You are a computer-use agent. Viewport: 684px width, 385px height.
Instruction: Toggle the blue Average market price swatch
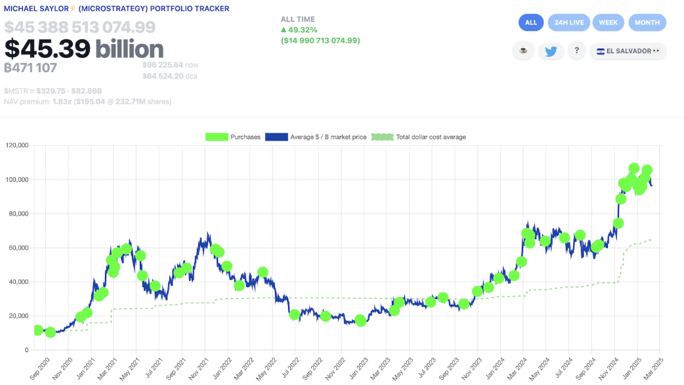pos(276,137)
